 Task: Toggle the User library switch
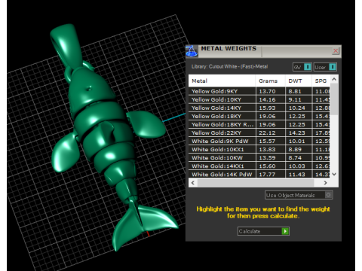tap(325, 67)
